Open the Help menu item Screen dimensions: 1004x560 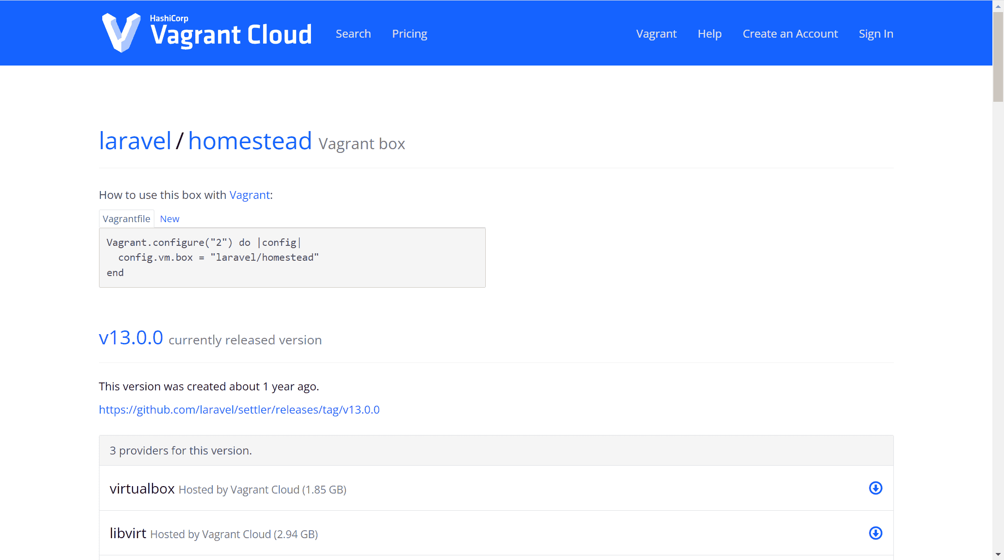click(x=709, y=34)
